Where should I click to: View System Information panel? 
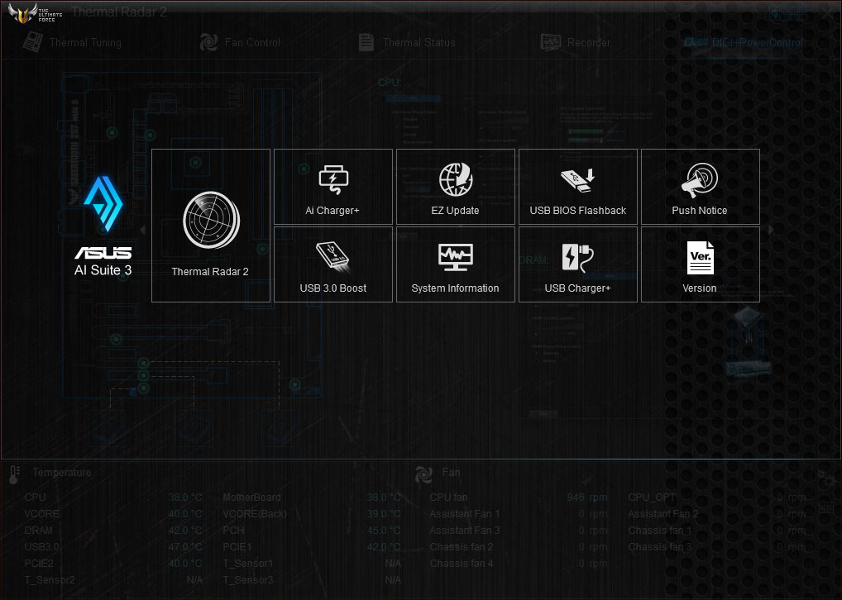pyautogui.click(x=456, y=264)
